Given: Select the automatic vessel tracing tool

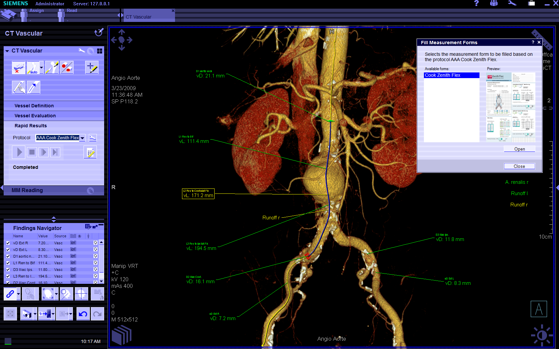Looking at the screenshot, I should [33, 67].
